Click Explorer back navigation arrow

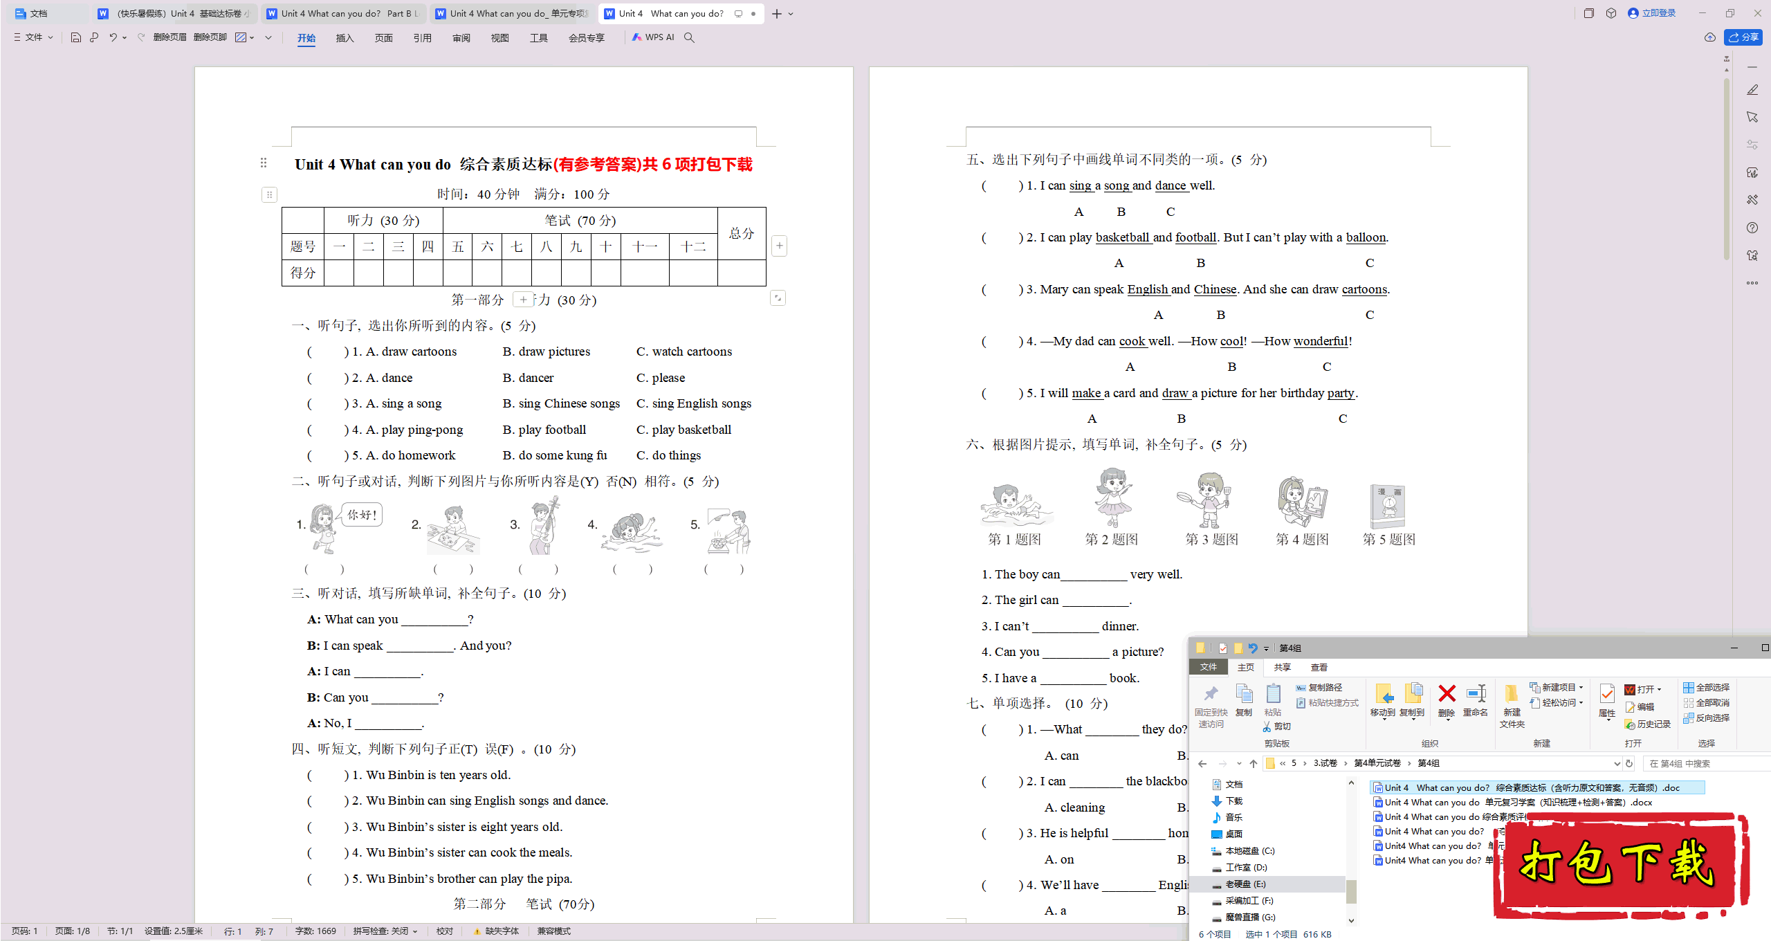click(x=1202, y=763)
